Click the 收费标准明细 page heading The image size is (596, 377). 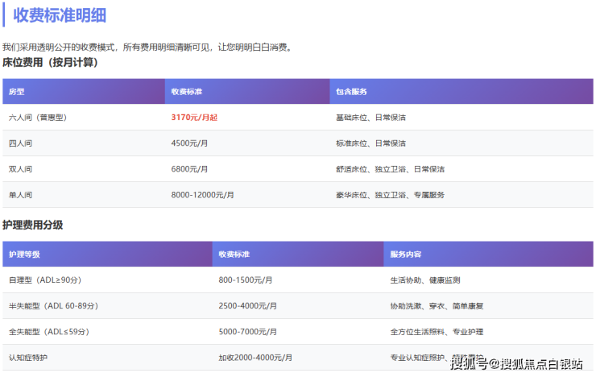pyautogui.click(x=71, y=15)
